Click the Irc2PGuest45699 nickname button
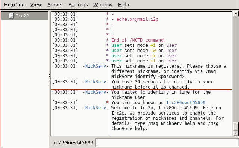Viewport: 239px width, 148px height. [73, 143]
